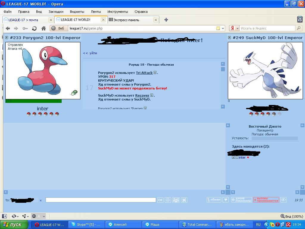Click the Porygon2 picture
The image size is (305, 229).
click(43, 71)
